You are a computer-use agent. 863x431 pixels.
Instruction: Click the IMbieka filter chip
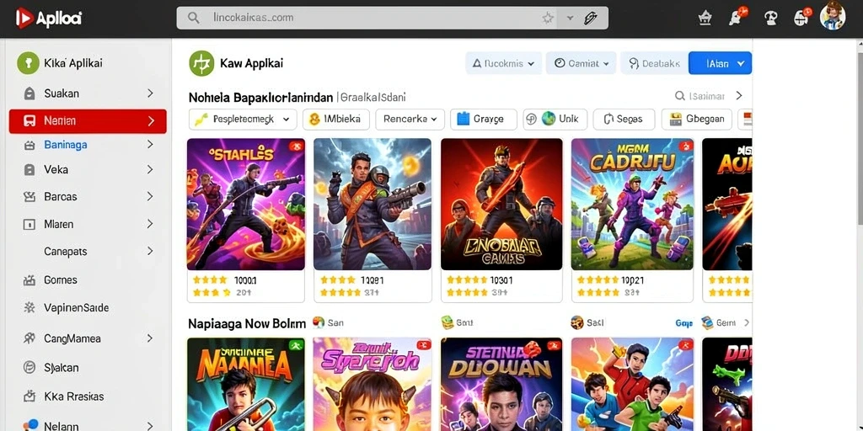click(x=335, y=120)
